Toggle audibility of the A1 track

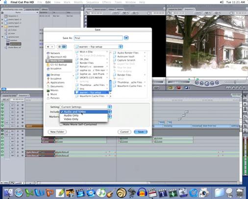tap(2, 131)
